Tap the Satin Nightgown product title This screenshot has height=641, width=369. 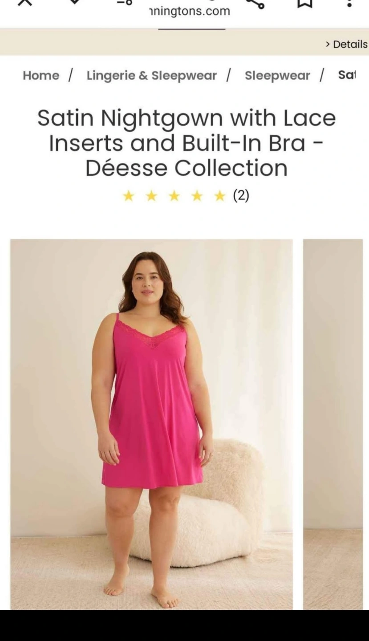(186, 143)
